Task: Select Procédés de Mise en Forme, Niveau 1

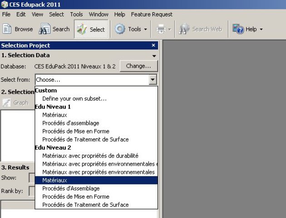Action: [96, 131]
